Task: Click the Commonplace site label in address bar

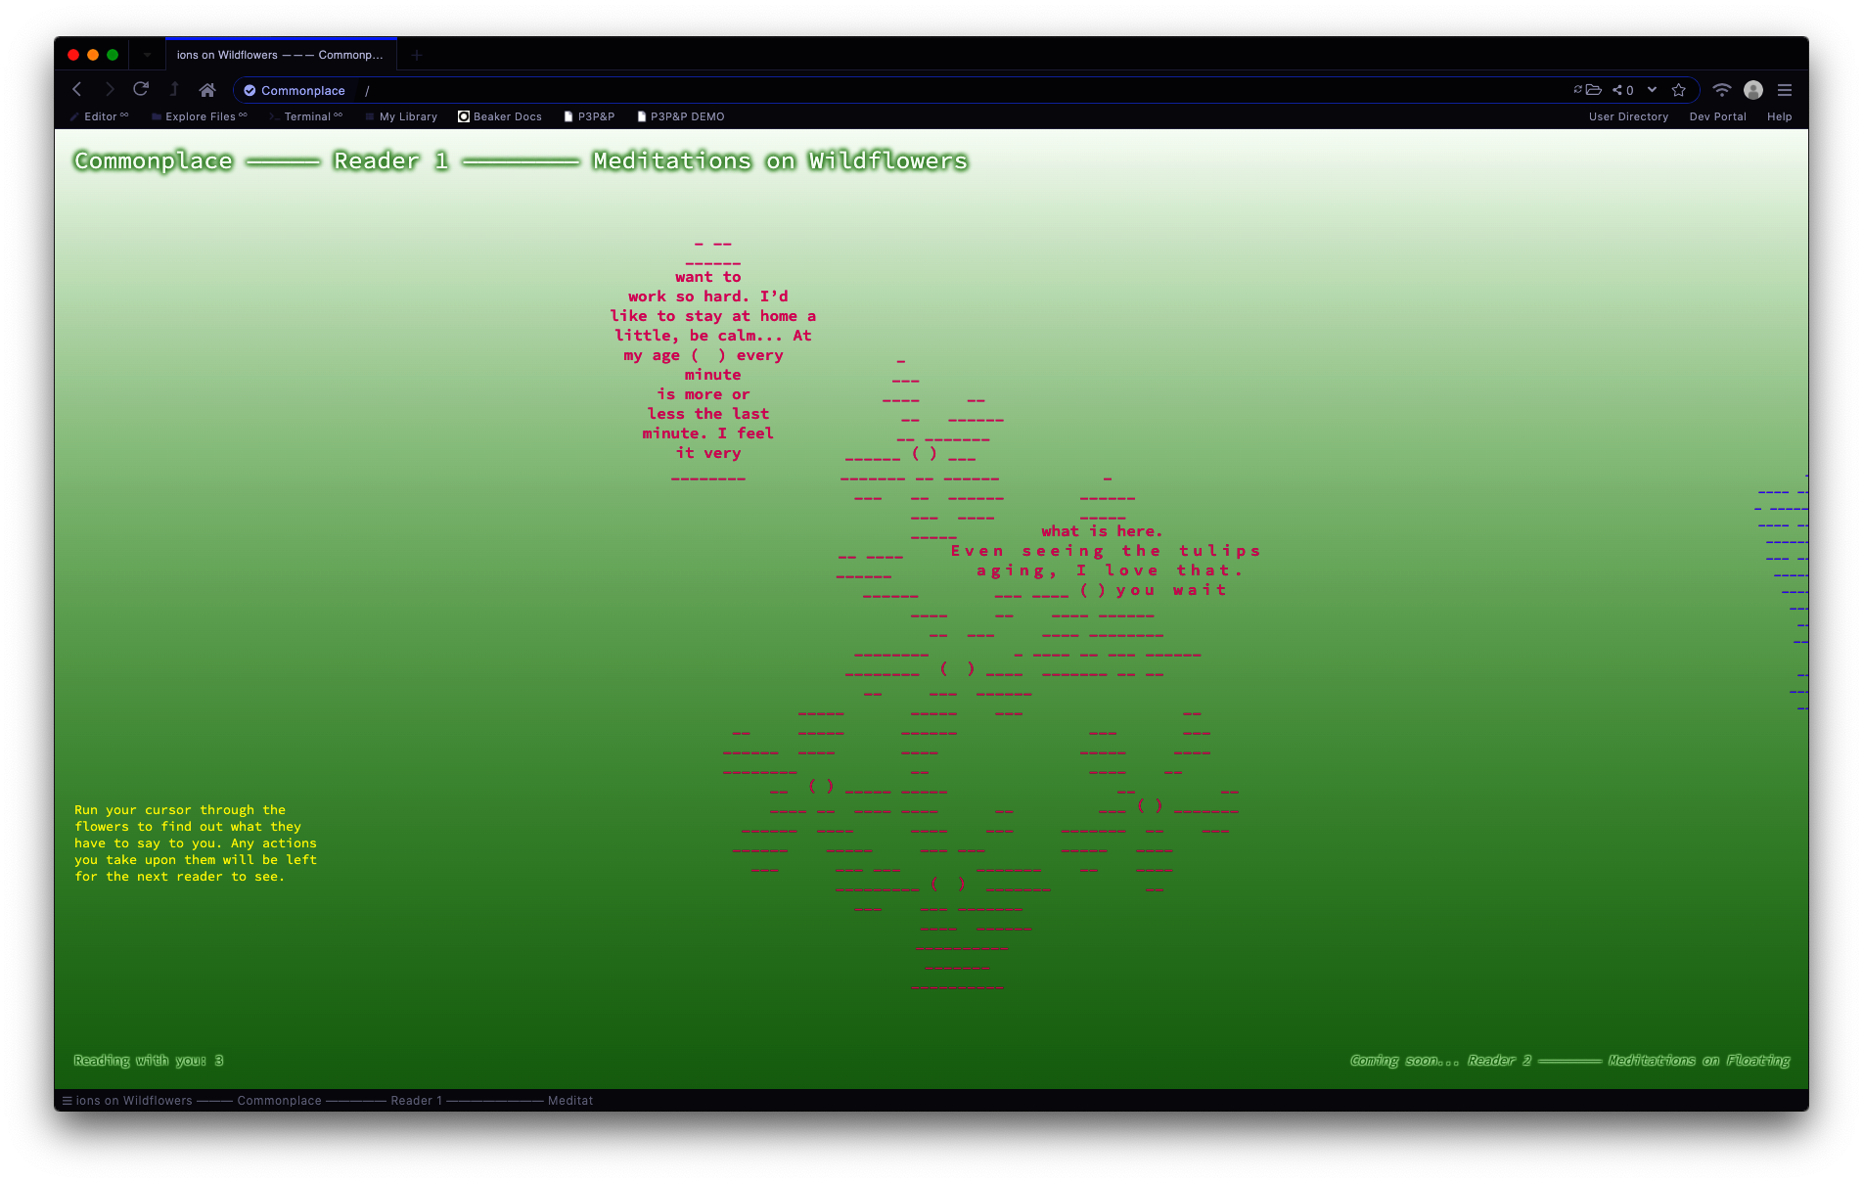Action: [302, 91]
